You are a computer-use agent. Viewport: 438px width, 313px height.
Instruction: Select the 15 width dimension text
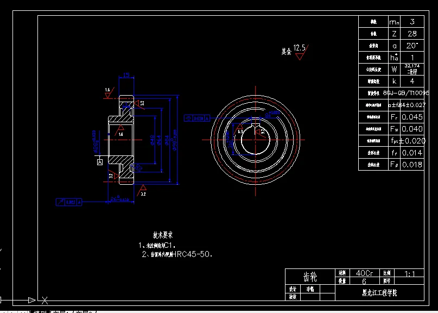[x=126, y=75]
